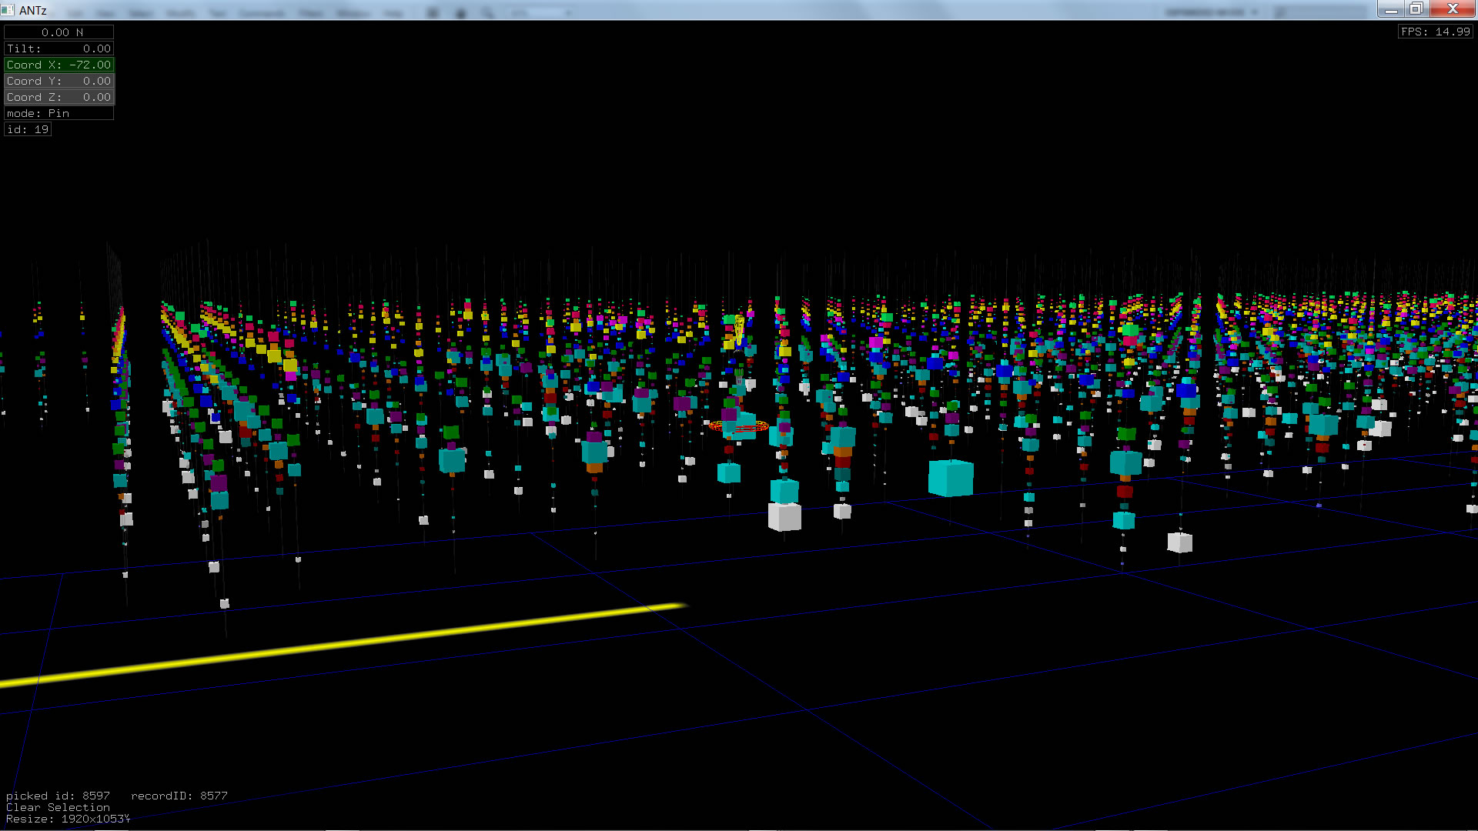1478x831 pixels.
Task: Click the red-ringed selected pin node
Action: pos(739,426)
